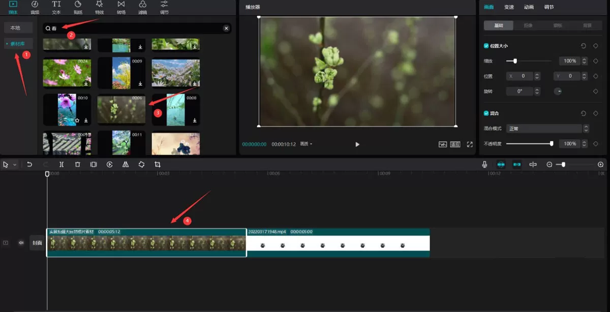The width and height of the screenshot is (610, 312).
Task: Open the 混合模式 正常 dropdown
Action: tap(547, 129)
